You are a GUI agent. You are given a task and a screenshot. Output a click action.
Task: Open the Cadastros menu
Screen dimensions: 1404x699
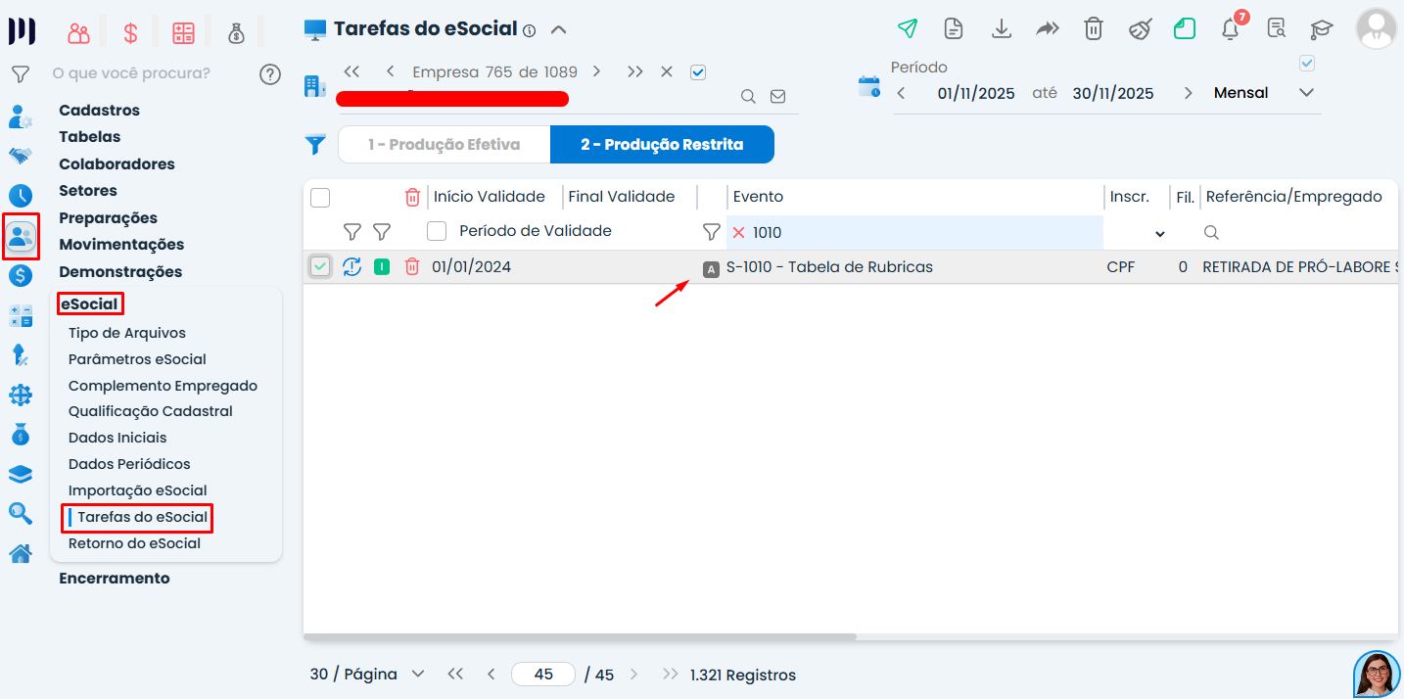99,111
